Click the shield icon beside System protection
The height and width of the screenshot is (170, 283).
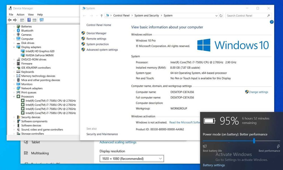pyautogui.click(x=83, y=44)
